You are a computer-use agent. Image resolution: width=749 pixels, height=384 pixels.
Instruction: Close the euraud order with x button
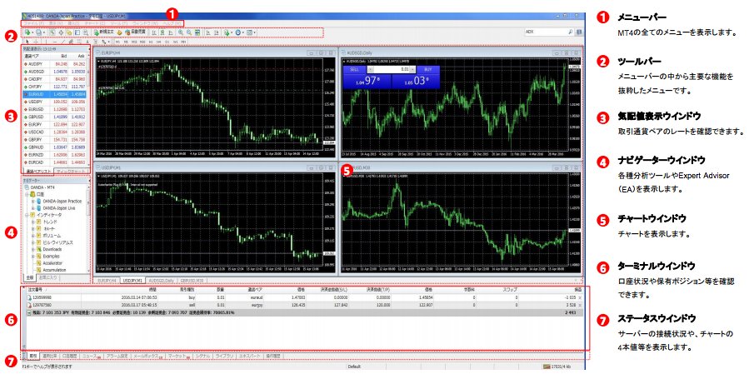pos(580,297)
